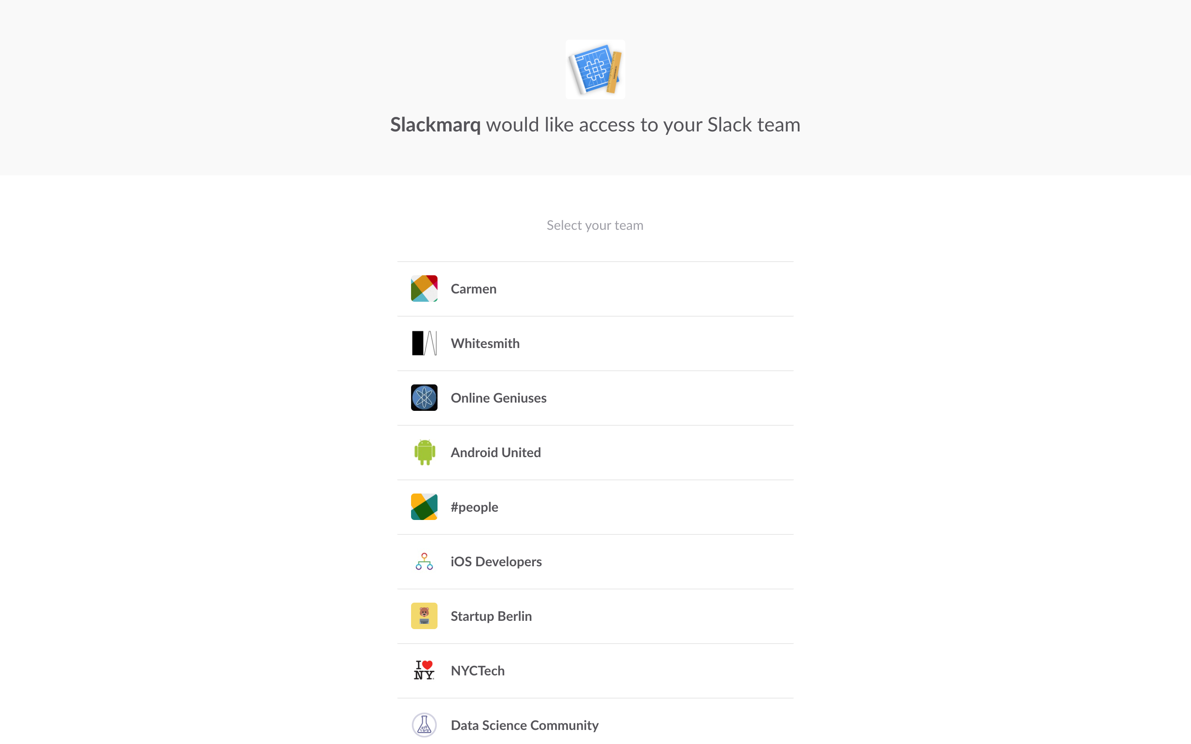Select the Carmen team
The width and height of the screenshot is (1191, 744).
click(x=474, y=289)
